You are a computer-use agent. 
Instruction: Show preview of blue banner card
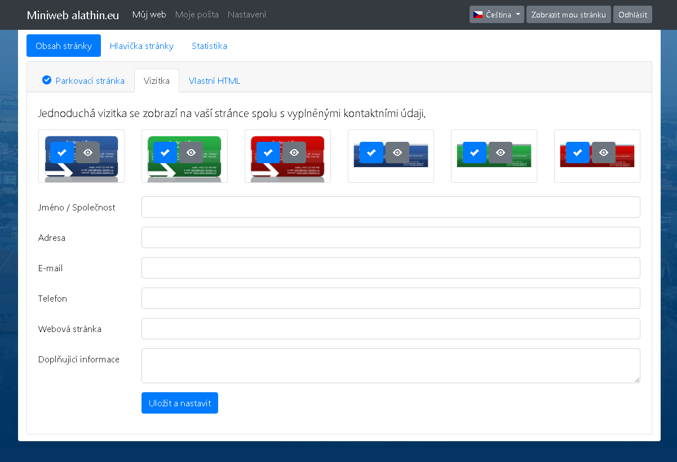click(x=397, y=152)
